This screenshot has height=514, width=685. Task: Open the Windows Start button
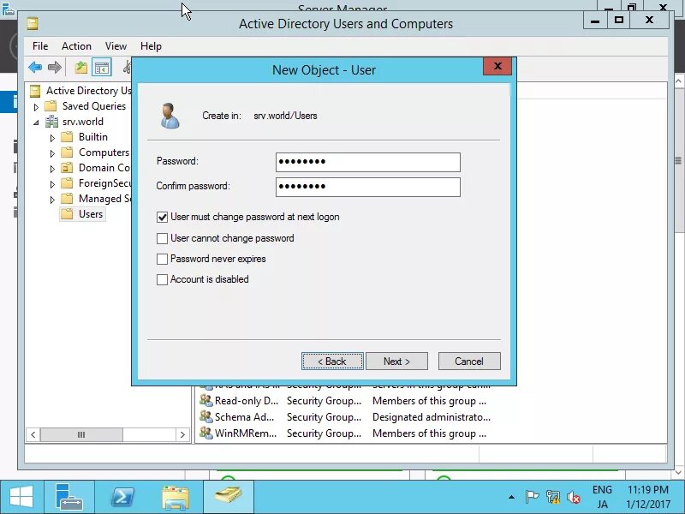[21, 497]
